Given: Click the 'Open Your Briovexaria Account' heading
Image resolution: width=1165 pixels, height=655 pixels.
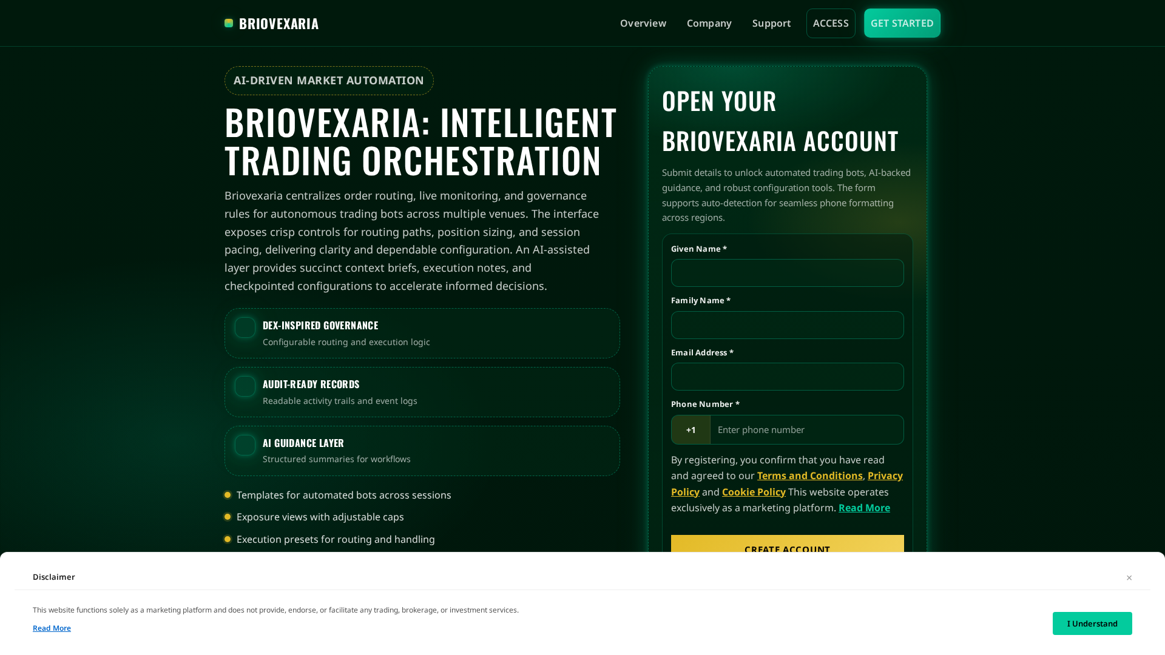Looking at the screenshot, I should 780,121.
